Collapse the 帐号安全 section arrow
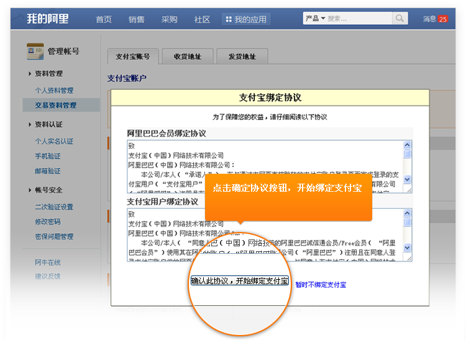 (30, 190)
